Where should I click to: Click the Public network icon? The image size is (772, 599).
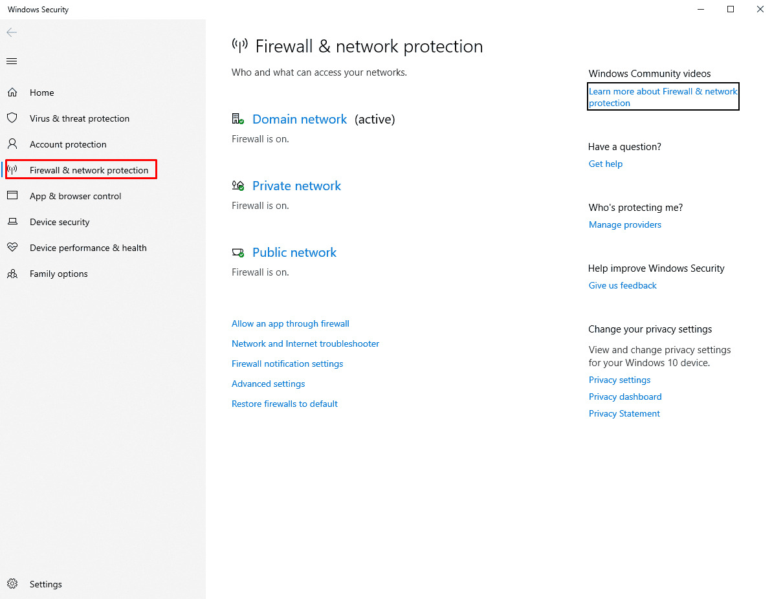tap(237, 252)
